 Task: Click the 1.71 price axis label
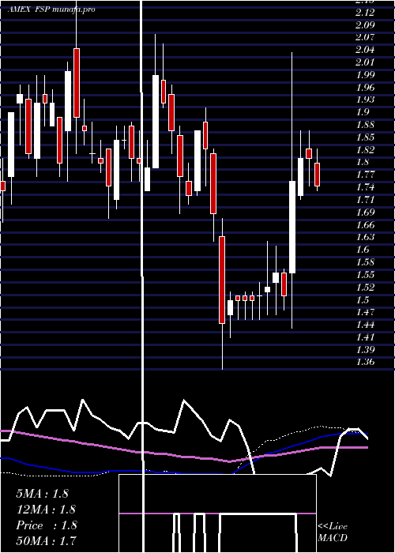tap(365, 200)
